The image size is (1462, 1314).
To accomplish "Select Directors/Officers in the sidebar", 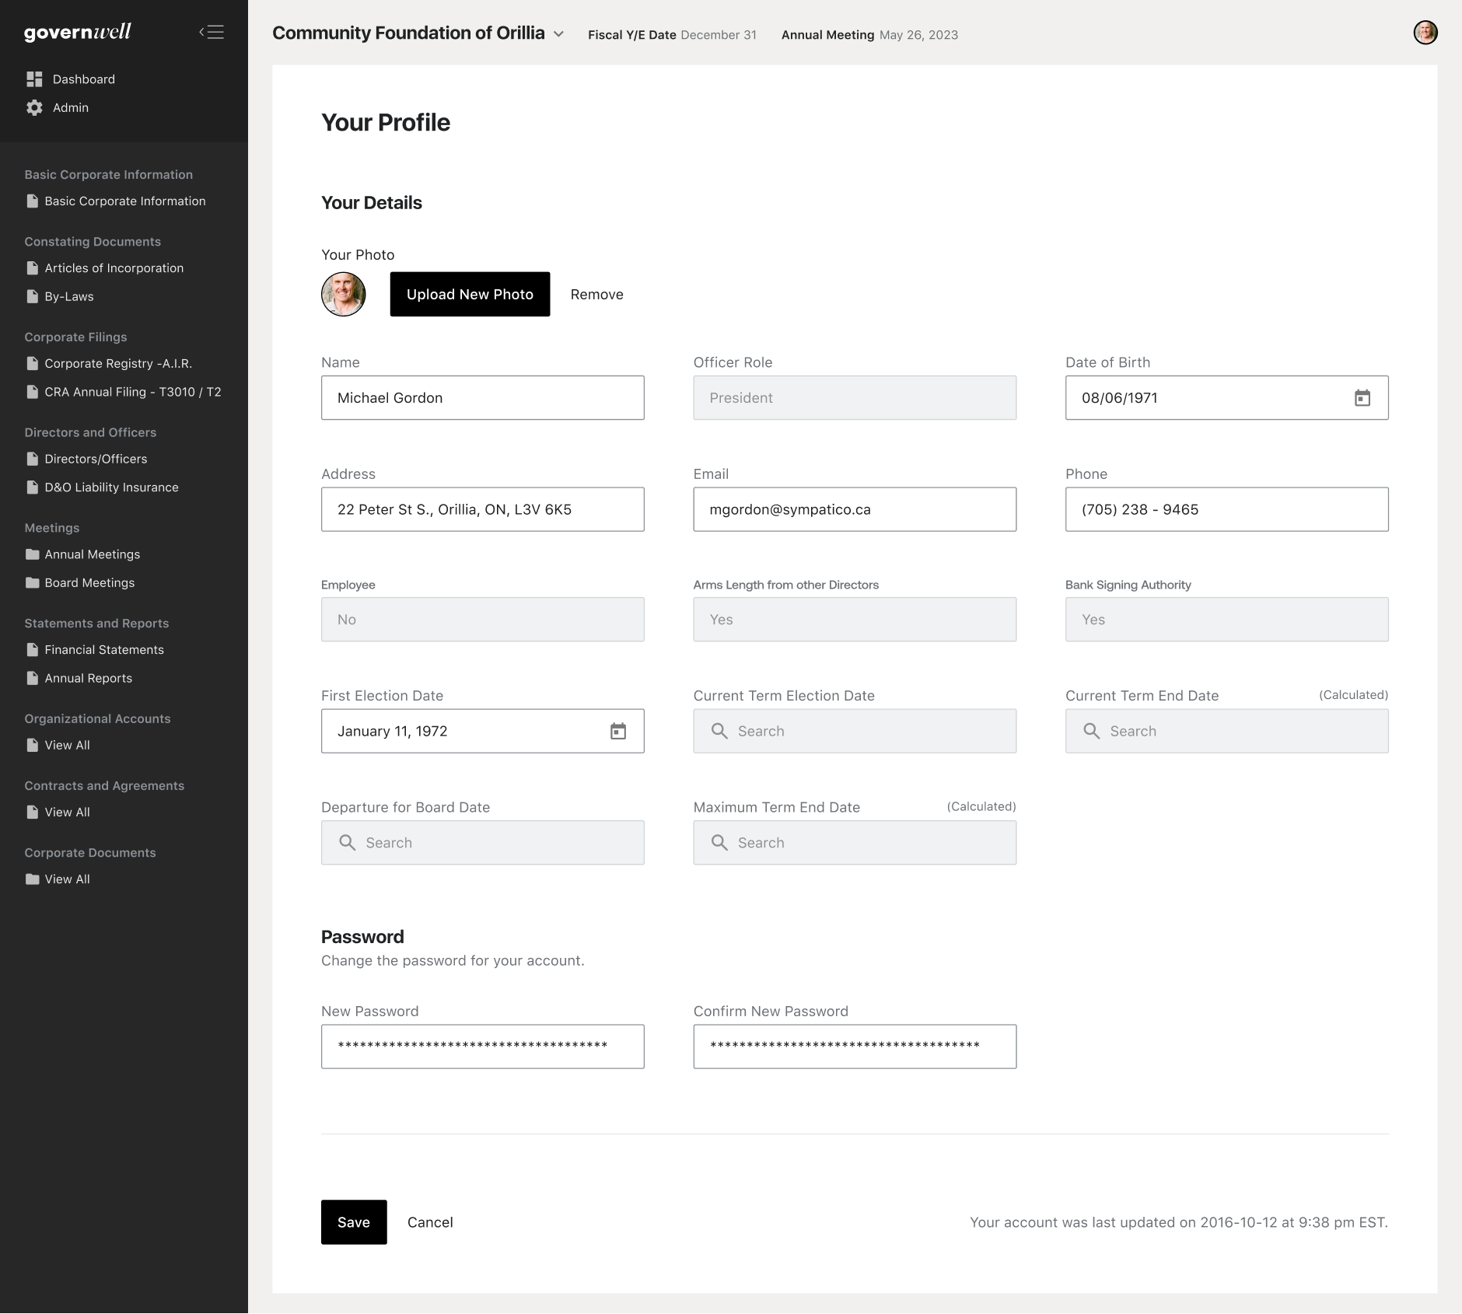I will (x=96, y=459).
